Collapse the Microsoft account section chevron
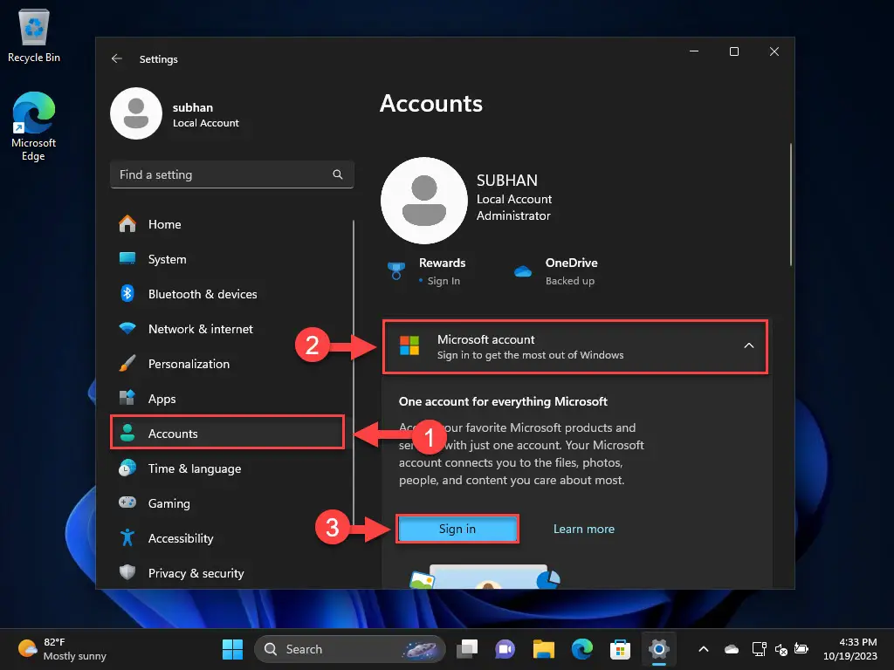 pos(748,345)
